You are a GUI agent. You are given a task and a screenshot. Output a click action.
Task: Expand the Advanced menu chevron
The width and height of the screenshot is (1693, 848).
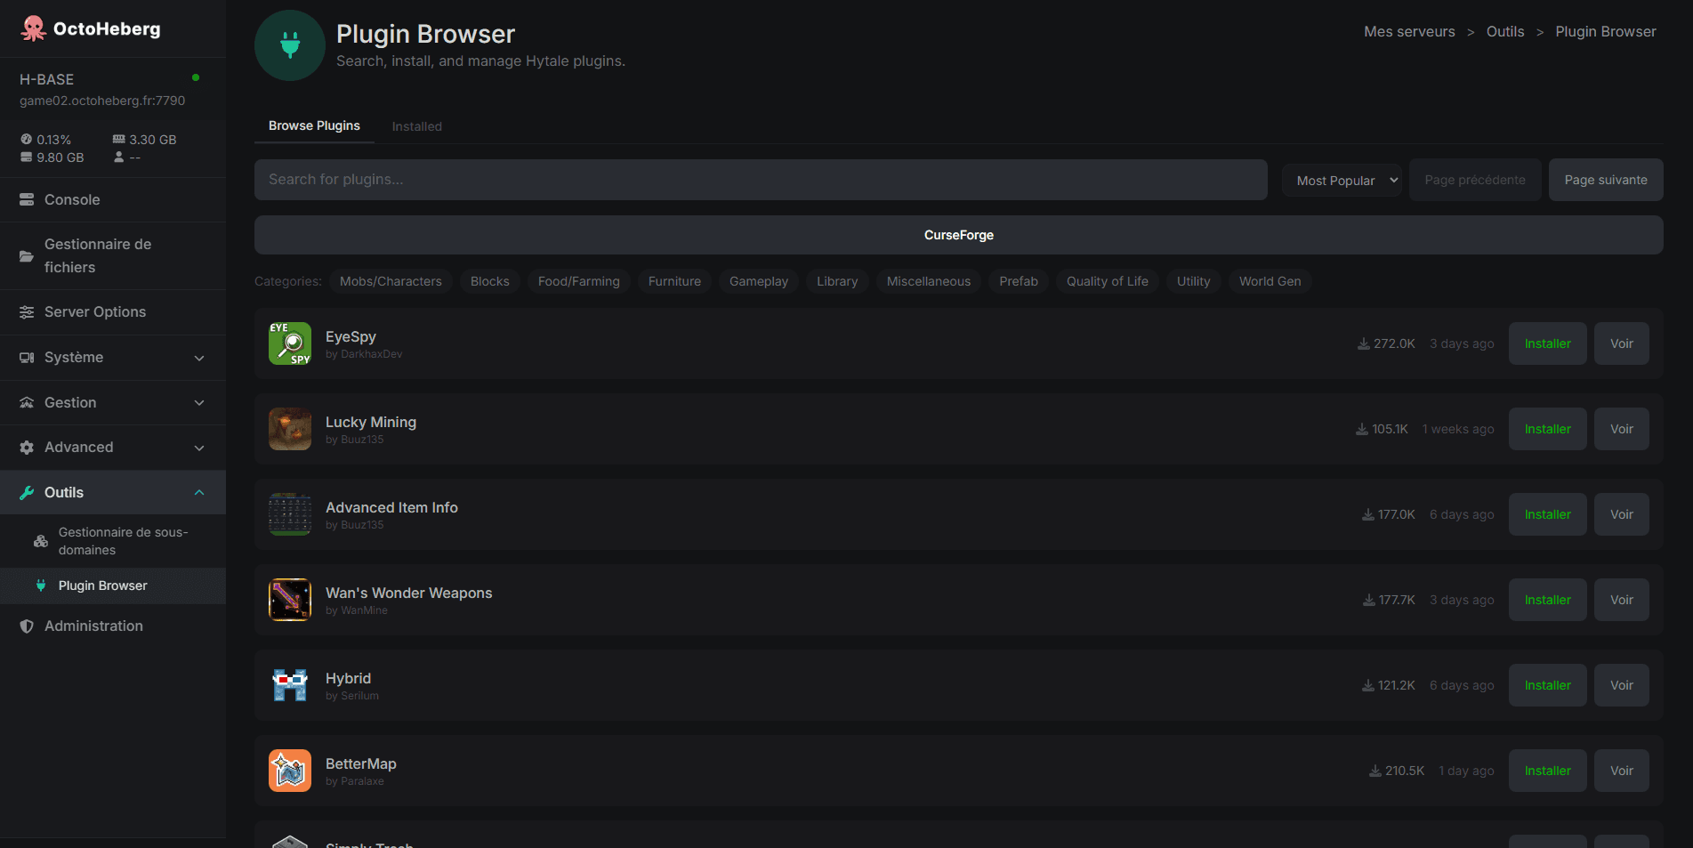[x=199, y=448]
